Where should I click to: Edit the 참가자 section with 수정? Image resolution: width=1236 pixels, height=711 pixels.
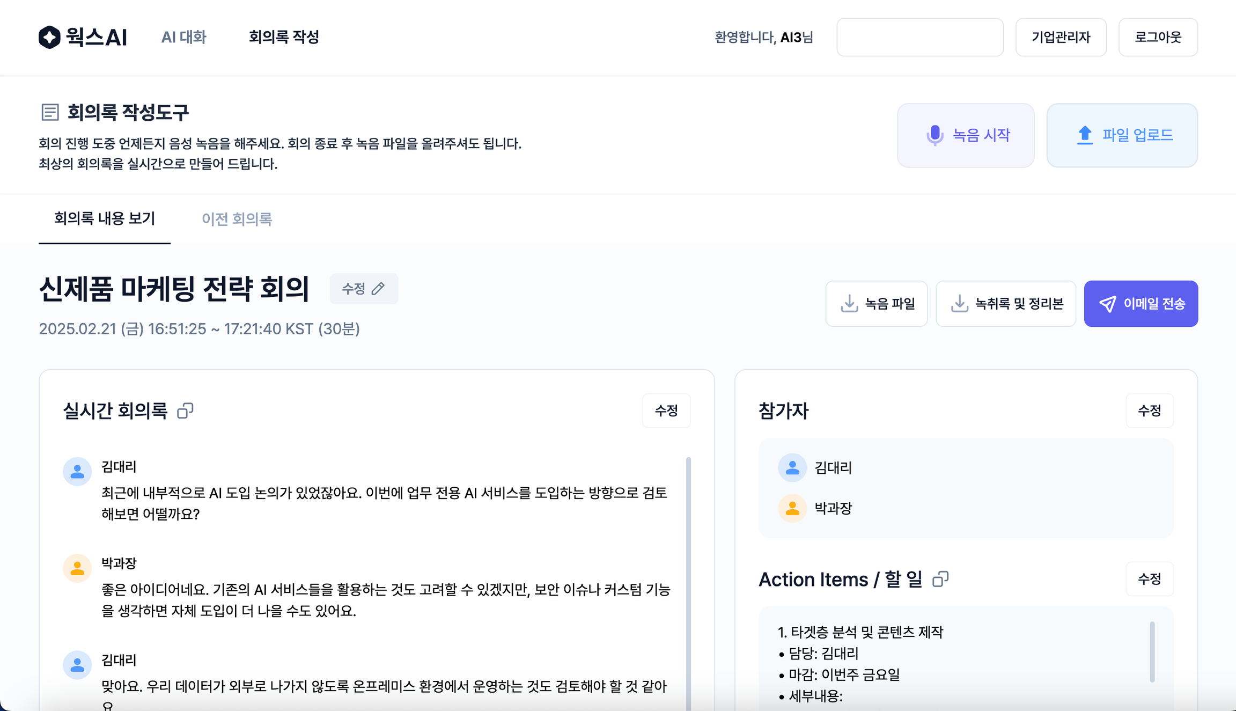coord(1149,411)
